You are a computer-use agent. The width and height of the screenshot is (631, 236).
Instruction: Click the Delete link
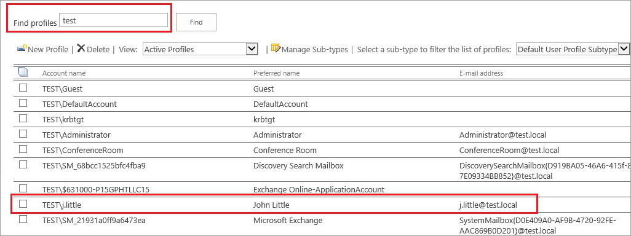(98, 49)
